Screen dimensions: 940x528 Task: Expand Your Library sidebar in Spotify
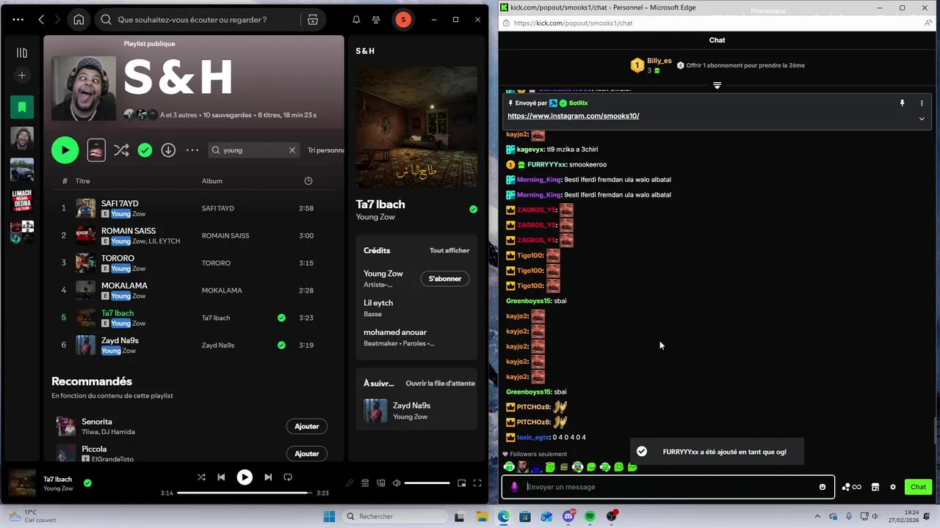click(x=22, y=53)
